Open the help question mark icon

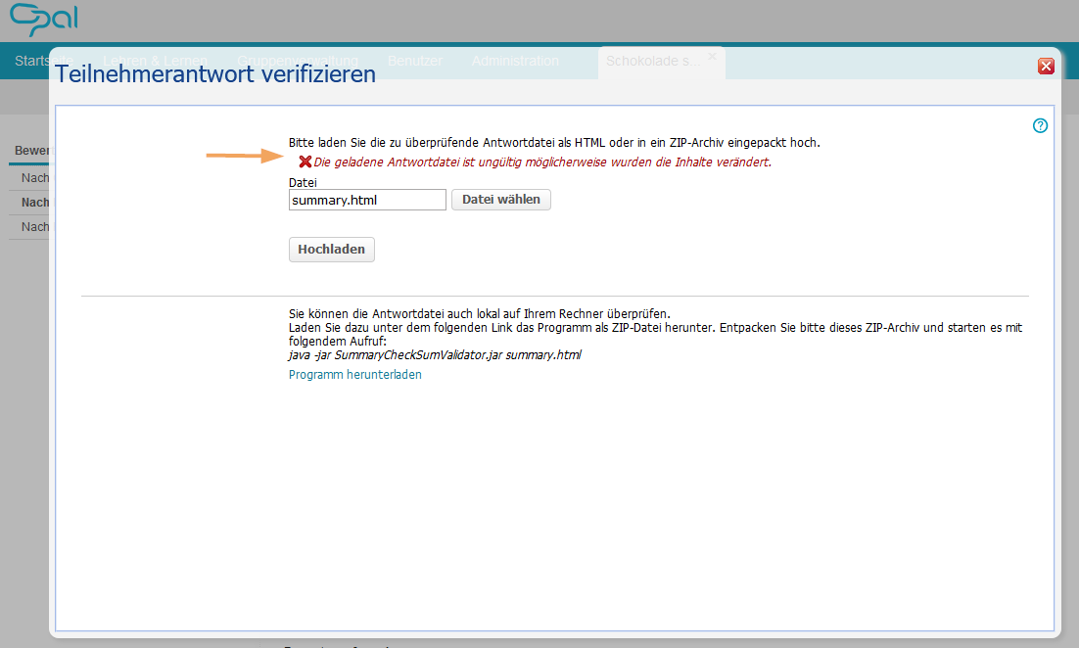point(1040,125)
